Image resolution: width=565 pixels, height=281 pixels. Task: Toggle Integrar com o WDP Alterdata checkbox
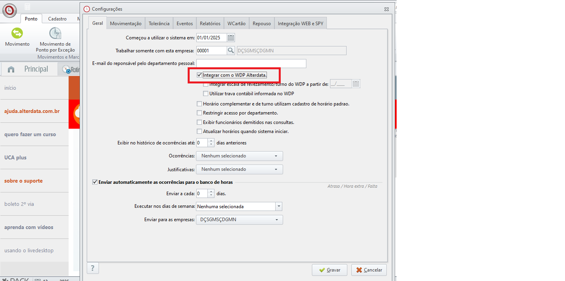(x=199, y=75)
